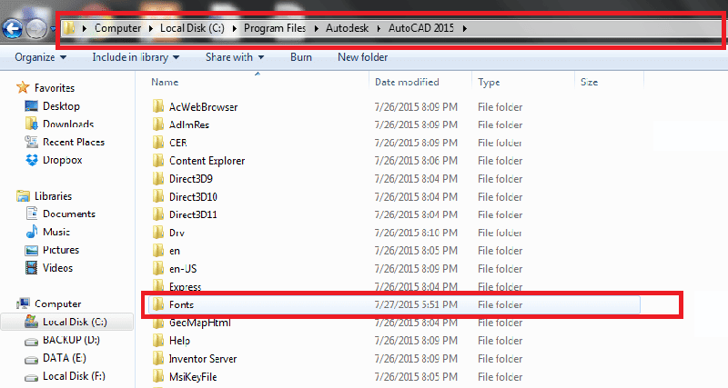The height and width of the screenshot is (388, 728).
Task: Click the Back navigation arrow button
Action: (x=13, y=28)
